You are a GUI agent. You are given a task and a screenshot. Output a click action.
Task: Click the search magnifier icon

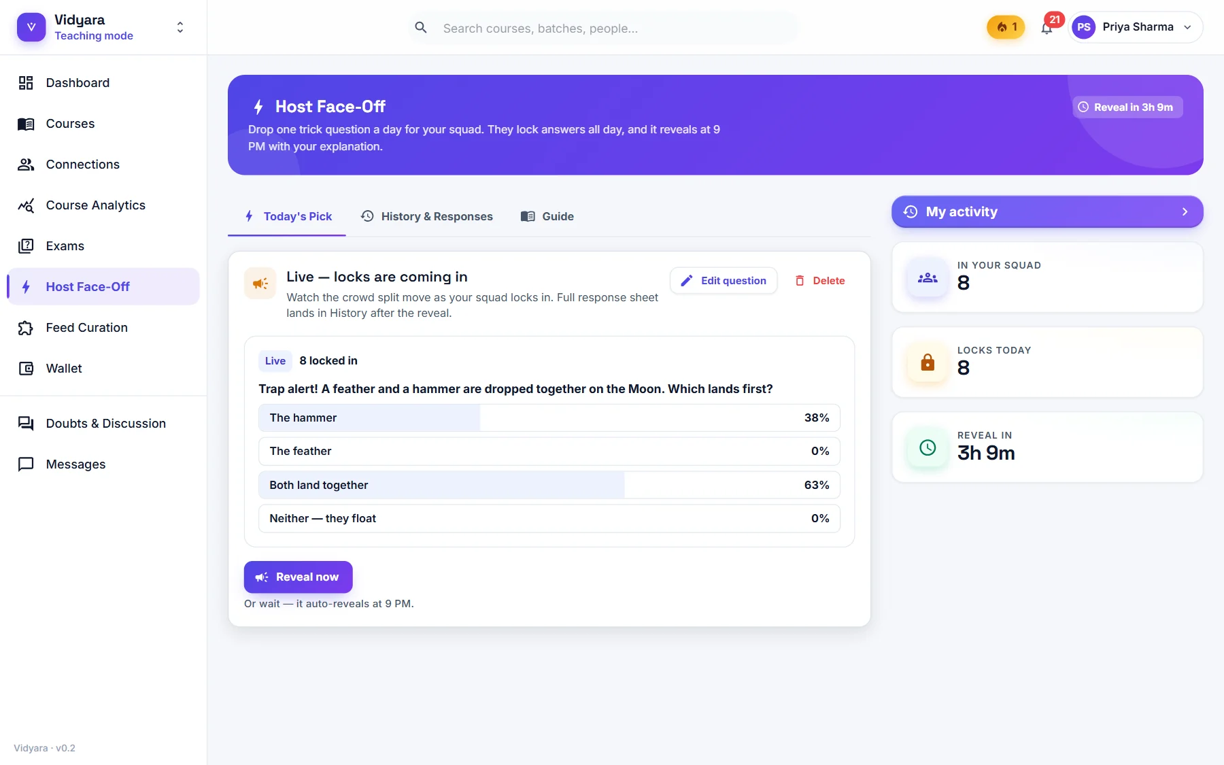[x=421, y=28]
